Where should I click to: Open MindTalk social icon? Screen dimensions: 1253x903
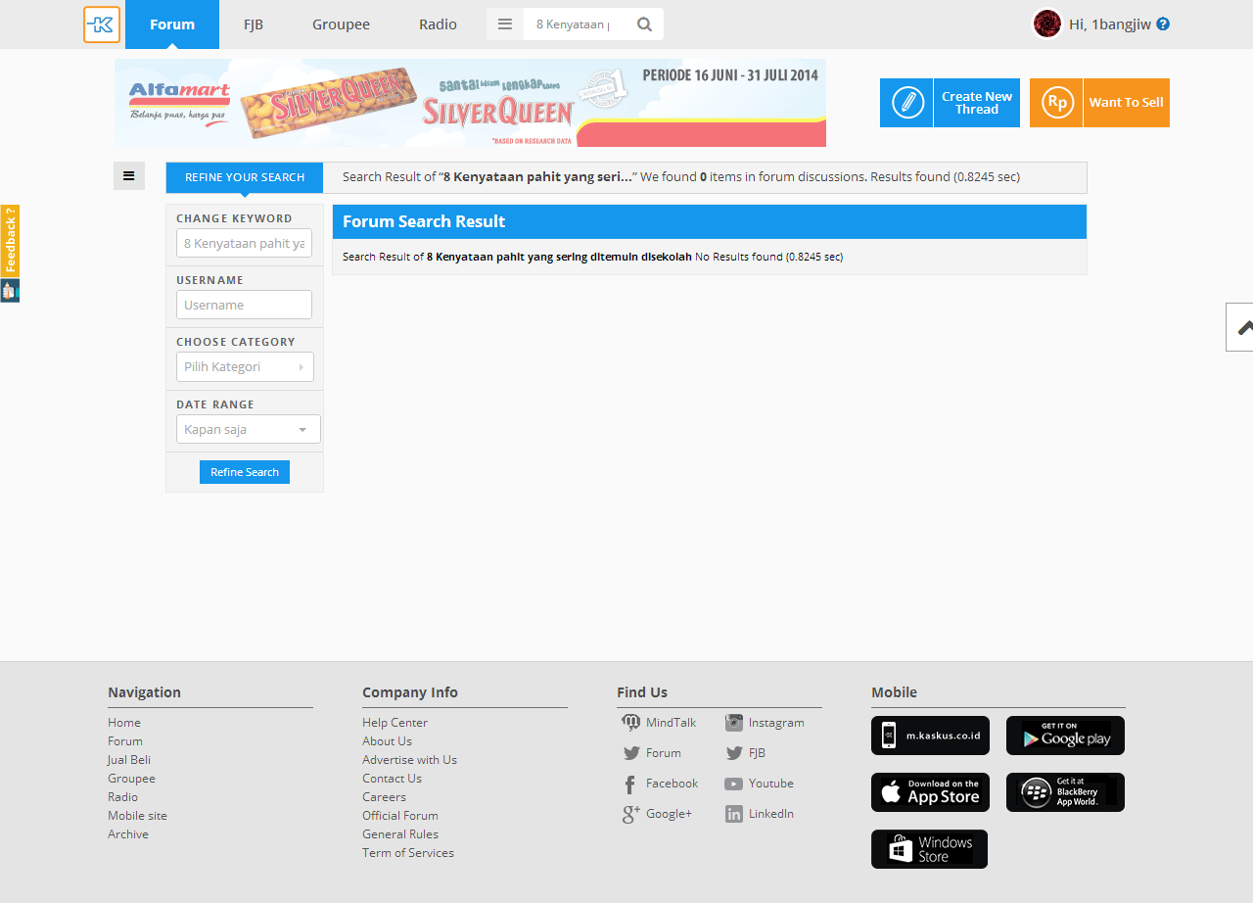point(631,723)
